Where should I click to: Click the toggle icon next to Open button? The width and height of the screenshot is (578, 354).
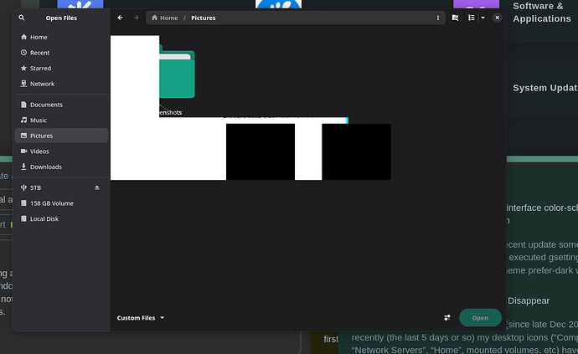tap(447, 318)
